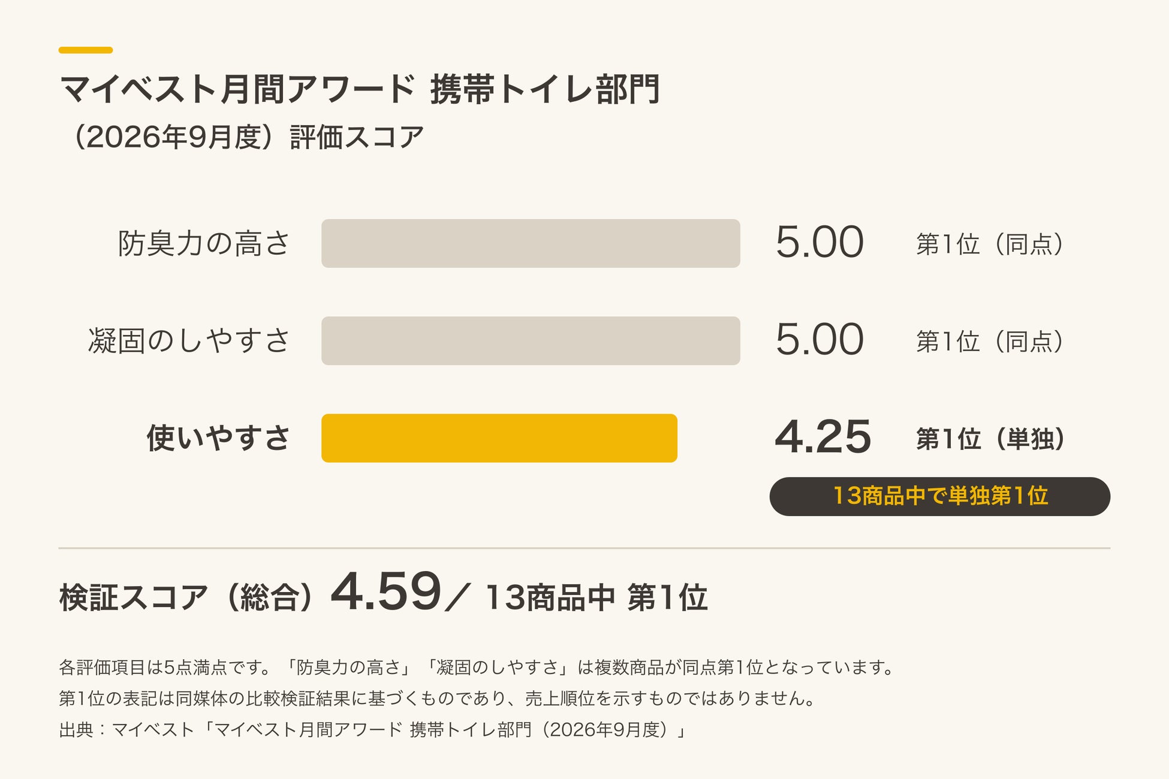Click the beige bar for 凝固のしやすさ
This screenshot has height=779, width=1169.
[x=531, y=341]
